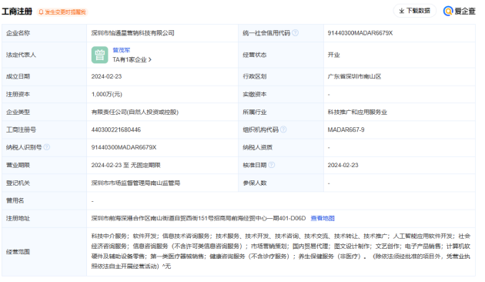Select the 统一社会信用代码 value 91440300MADAR6679X

360,33
